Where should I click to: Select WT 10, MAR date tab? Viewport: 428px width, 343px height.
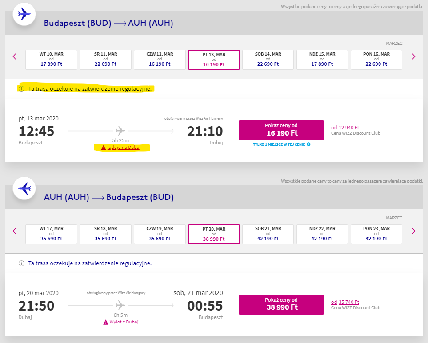(51, 60)
